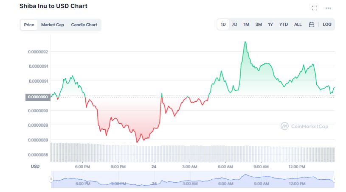Click the USD currency label
The image size is (346, 192).
(35, 167)
